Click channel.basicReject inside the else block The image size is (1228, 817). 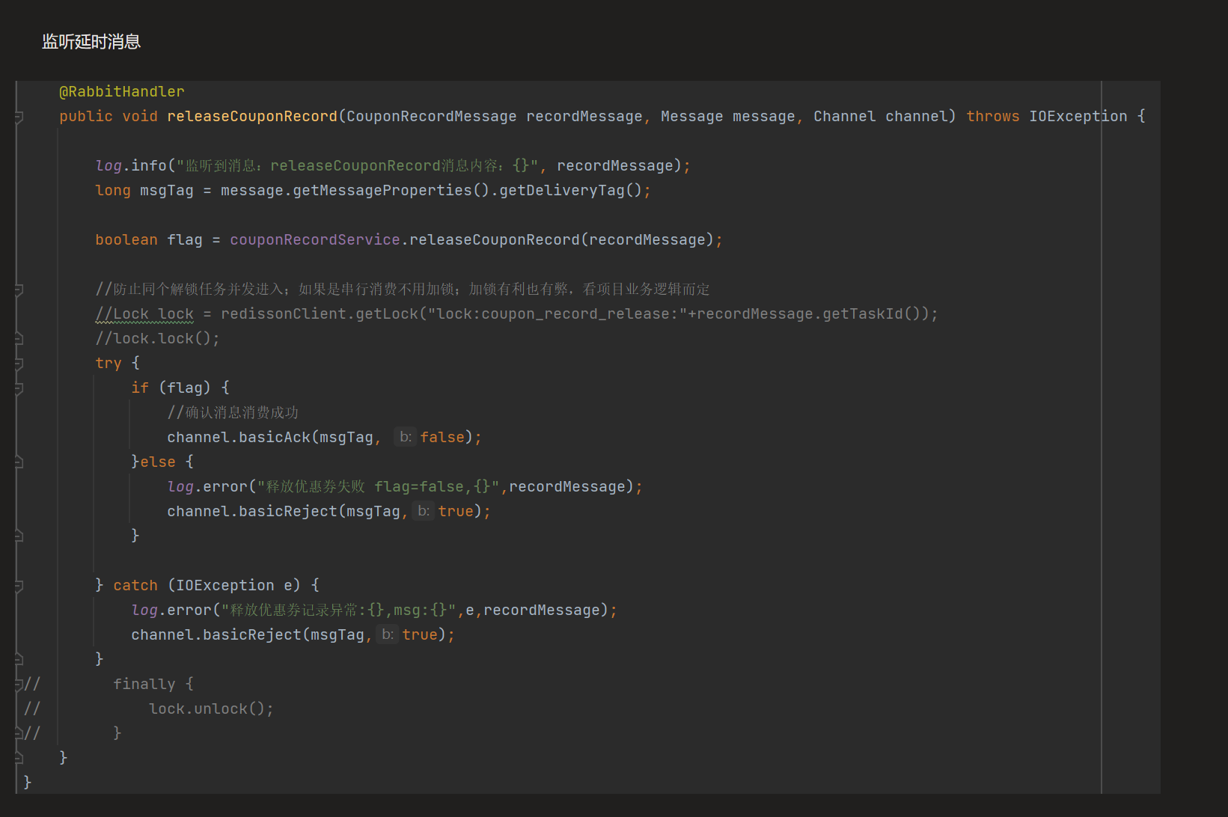(252, 512)
